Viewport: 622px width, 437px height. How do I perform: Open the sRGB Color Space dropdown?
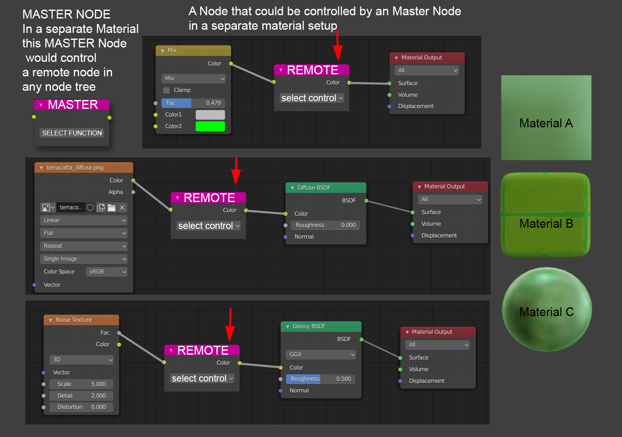[106, 272]
